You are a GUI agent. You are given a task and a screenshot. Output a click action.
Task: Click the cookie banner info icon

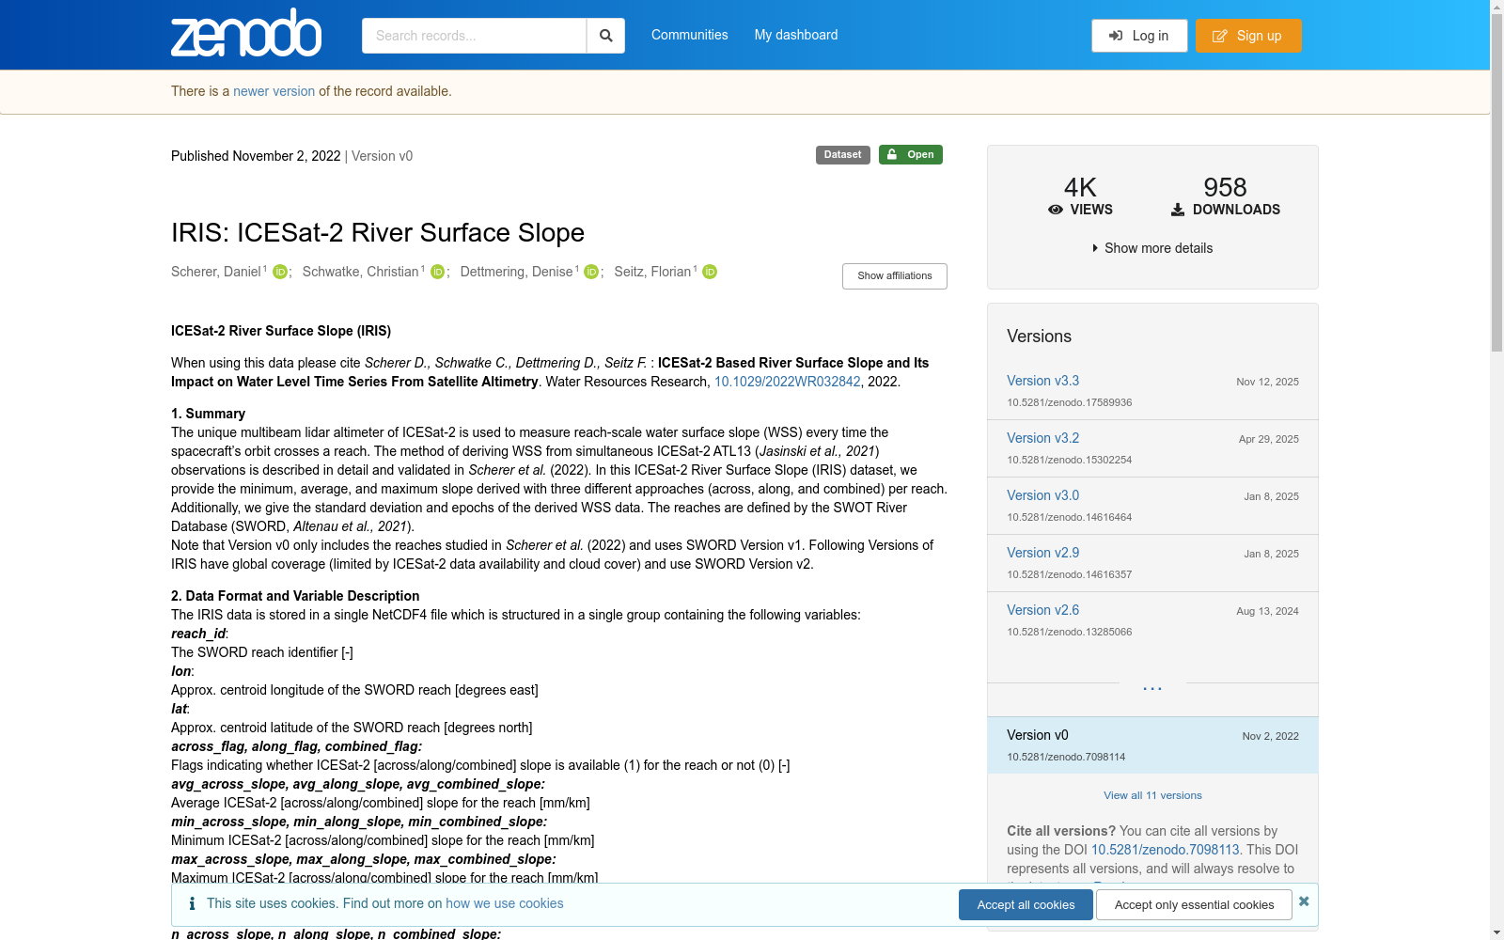[x=192, y=903]
